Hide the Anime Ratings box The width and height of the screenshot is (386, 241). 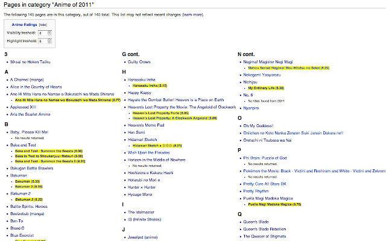[x=43, y=25]
